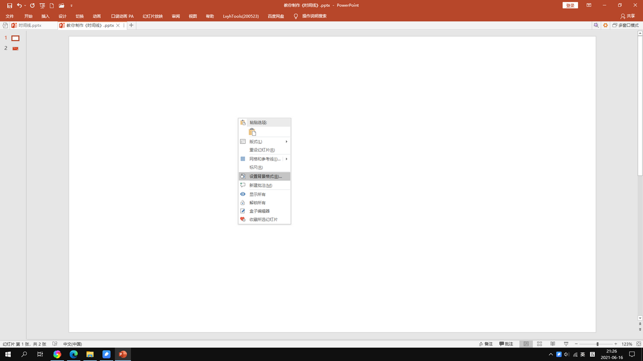
Task: Click the 登录 sign-in button
Action: [570, 5]
